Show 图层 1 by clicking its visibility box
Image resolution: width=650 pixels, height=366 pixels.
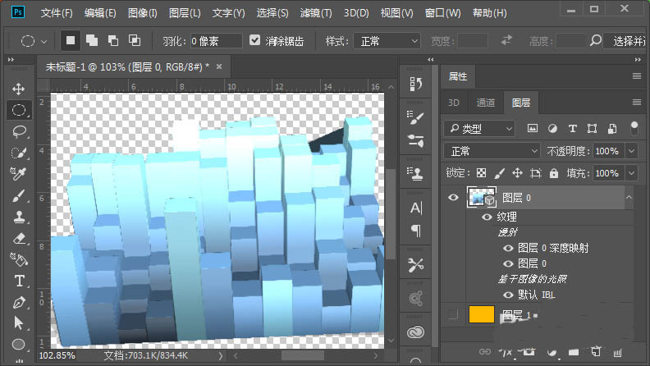click(x=452, y=315)
